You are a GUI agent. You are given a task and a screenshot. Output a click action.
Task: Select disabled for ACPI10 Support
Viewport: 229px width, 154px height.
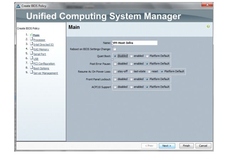click(115, 87)
